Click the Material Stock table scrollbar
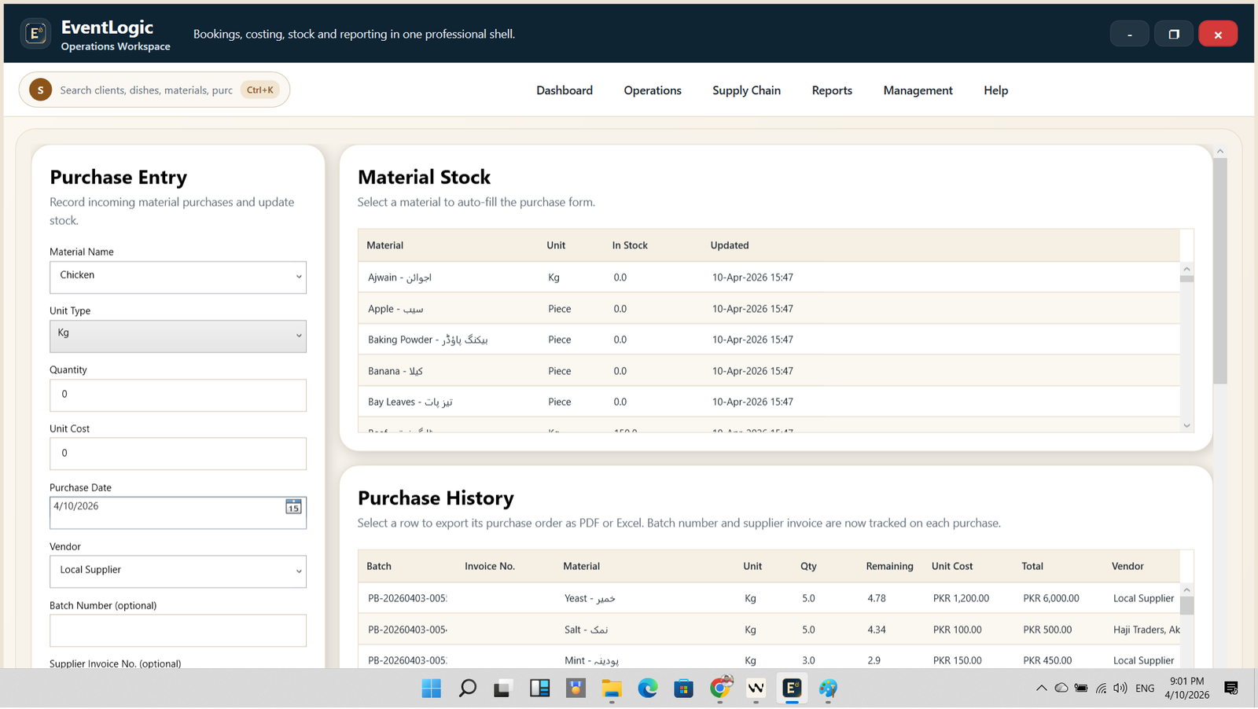The width and height of the screenshot is (1258, 709). [x=1186, y=346]
